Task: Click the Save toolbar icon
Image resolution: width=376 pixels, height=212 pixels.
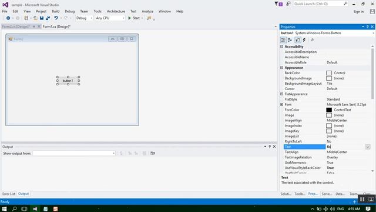Action: coord(42,18)
